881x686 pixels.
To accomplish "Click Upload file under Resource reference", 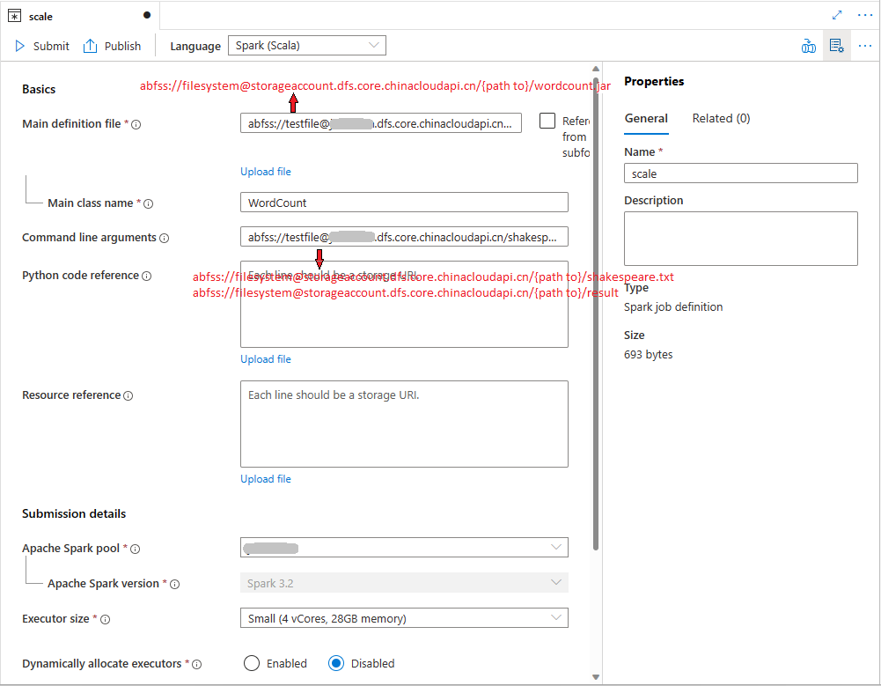I will [x=266, y=479].
